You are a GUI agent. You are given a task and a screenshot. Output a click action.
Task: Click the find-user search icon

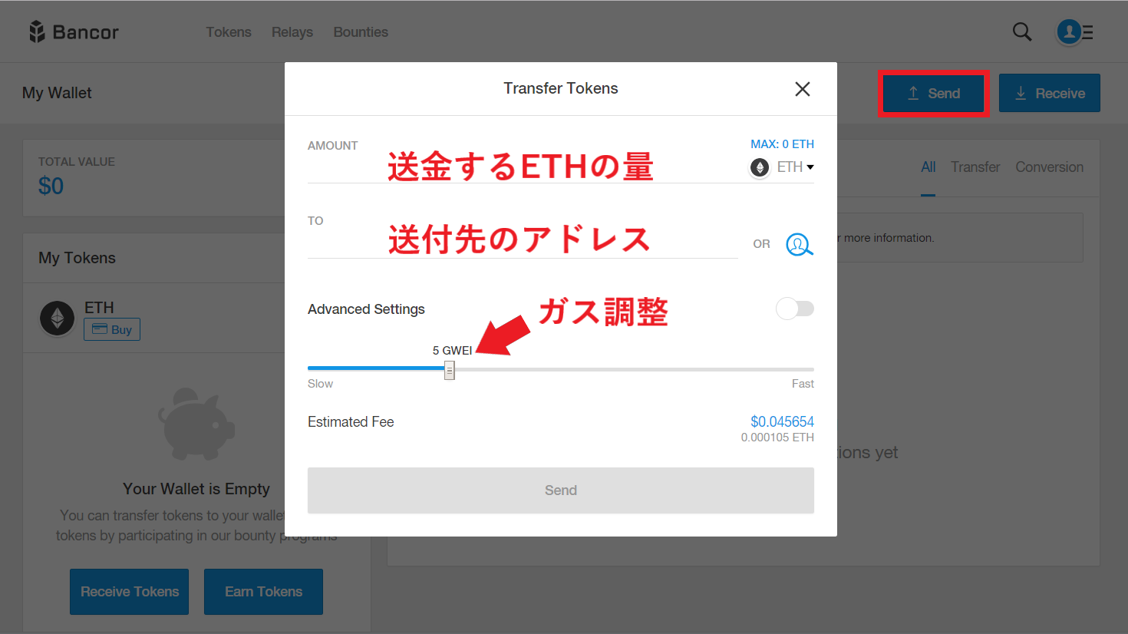[x=800, y=245]
